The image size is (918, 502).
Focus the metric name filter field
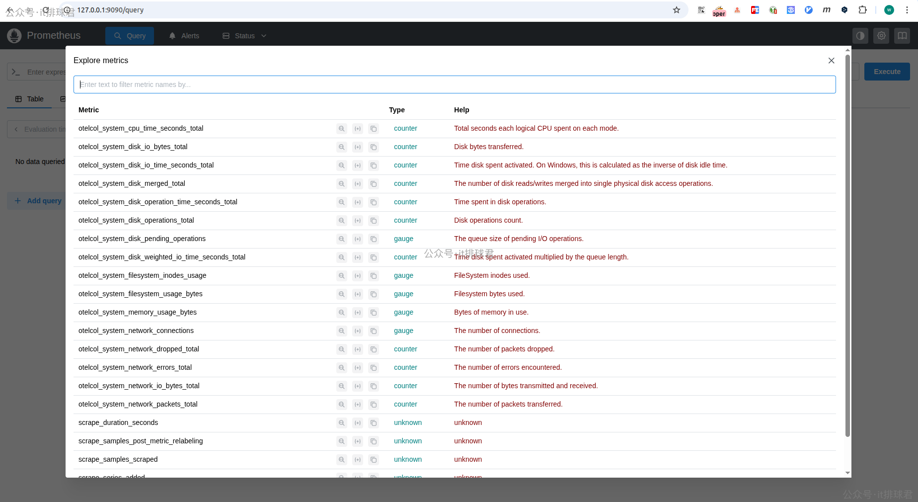pyautogui.click(x=455, y=84)
